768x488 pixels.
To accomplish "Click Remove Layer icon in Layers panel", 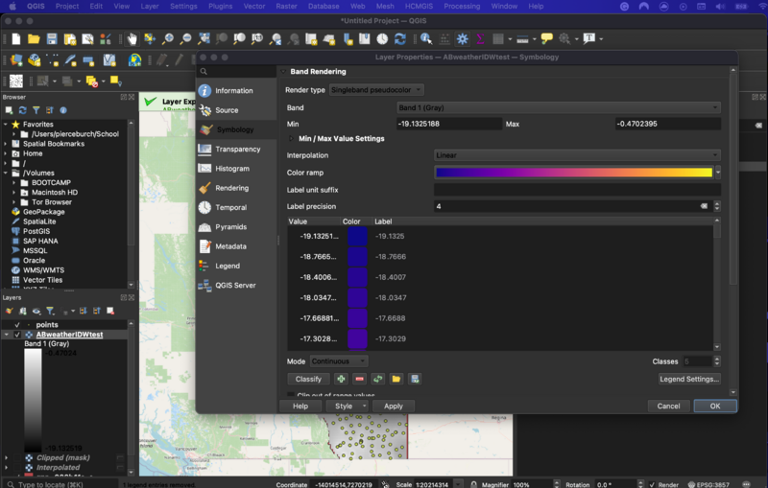I will [x=110, y=311].
